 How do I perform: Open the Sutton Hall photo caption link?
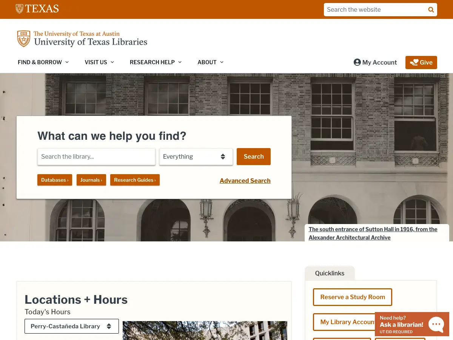click(373, 233)
